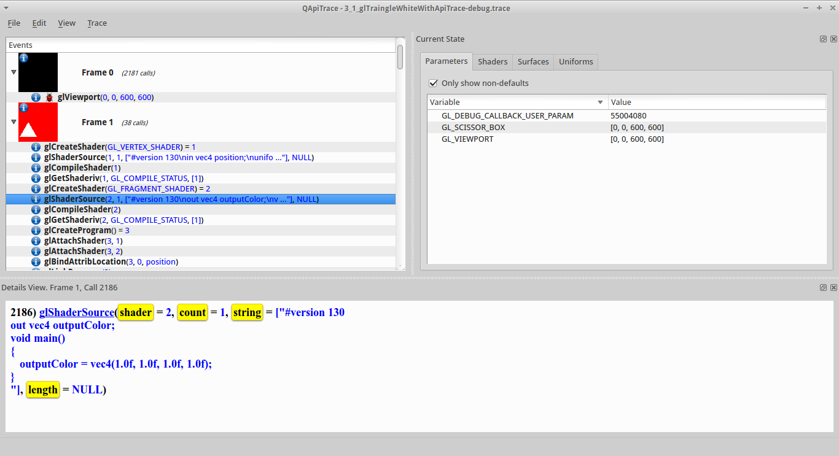The width and height of the screenshot is (839, 456).
Task: Click the Value column header
Action: pos(717,102)
